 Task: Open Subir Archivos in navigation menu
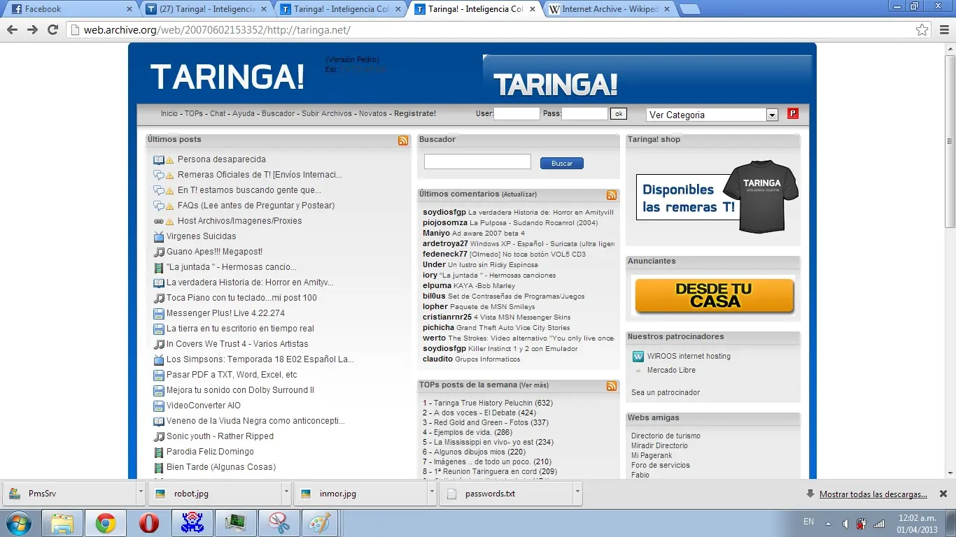[x=327, y=114]
